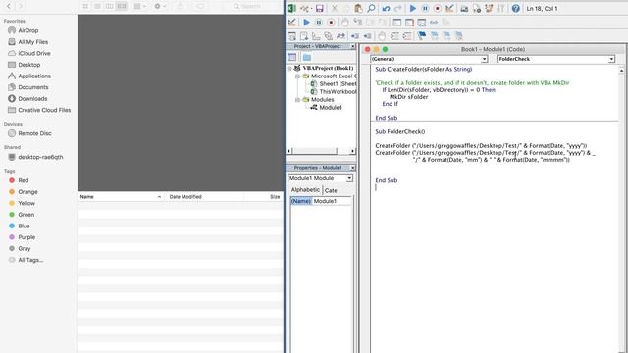Open the Finder action gear menu
This screenshot has height=353, width=628.
160,6
